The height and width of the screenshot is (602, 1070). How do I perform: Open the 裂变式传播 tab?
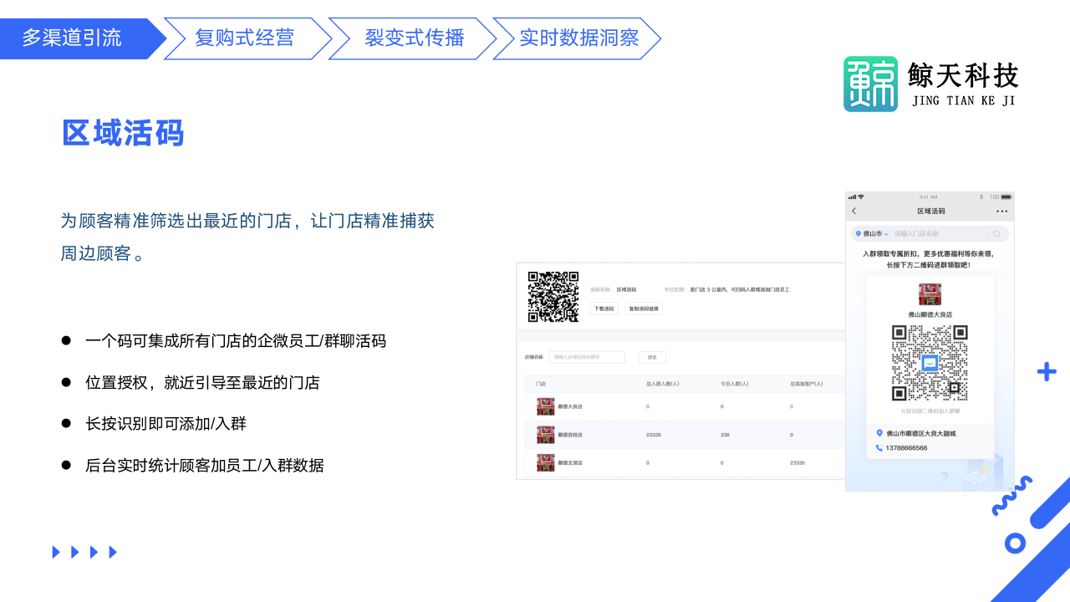coord(414,38)
